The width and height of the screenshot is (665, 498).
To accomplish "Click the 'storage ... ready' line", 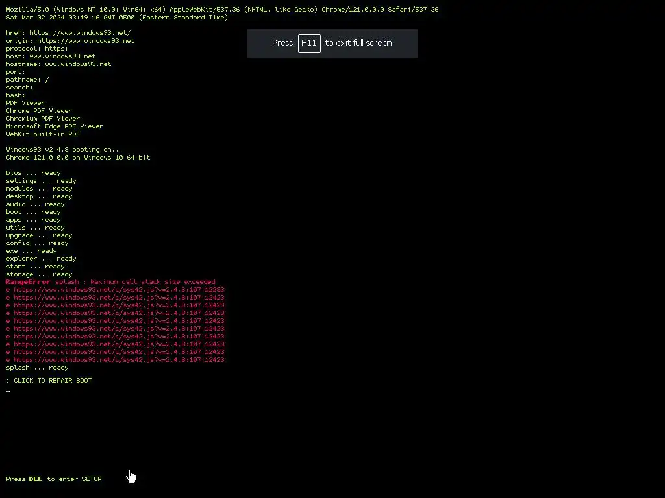I will pos(39,274).
